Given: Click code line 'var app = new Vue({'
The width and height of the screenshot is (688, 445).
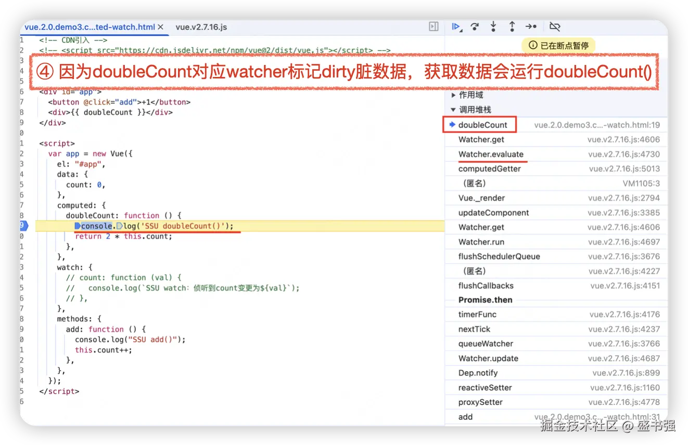Looking at the screenshot, I should point(91,154).
